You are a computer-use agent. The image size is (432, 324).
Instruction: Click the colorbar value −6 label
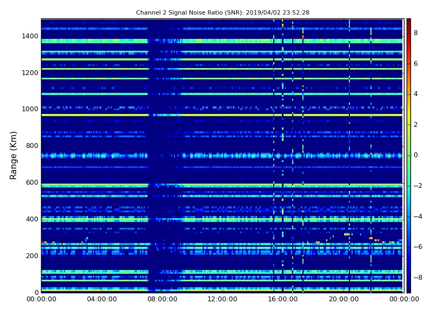(418, 247)
